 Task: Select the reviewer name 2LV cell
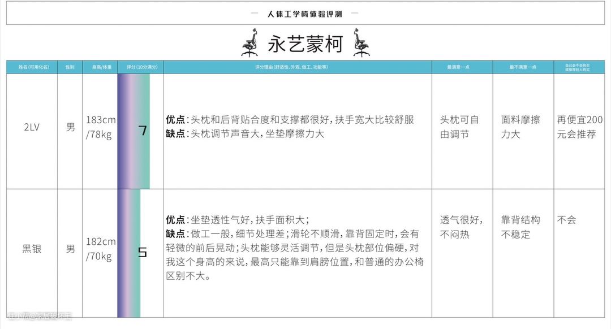pyautogui.click(x=32, y=128)
